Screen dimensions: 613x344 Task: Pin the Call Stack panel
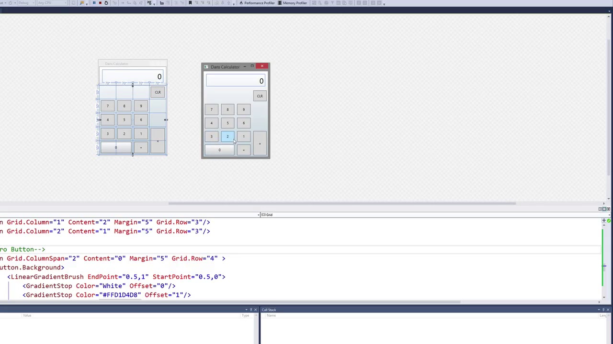603,310
